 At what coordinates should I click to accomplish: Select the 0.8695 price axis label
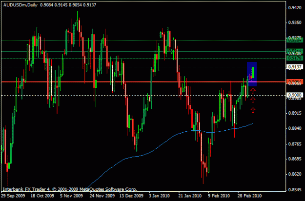(x=295, y=159)
